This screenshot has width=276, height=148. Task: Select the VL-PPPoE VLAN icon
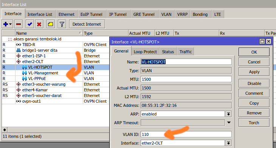tap(25, 79)
